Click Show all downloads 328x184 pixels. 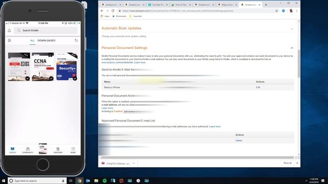[x=288, y=163]
